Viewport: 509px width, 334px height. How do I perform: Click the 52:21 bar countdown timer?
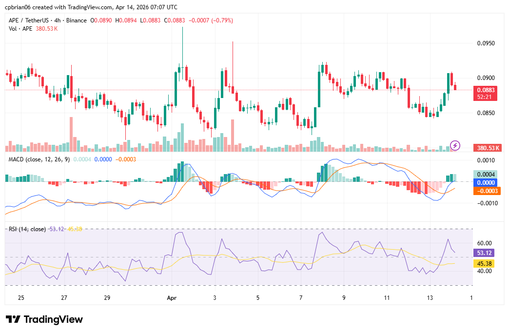point(486,97)
